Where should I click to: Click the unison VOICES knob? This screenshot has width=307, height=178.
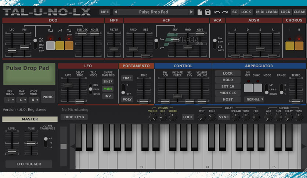click(x=152, y=117)
